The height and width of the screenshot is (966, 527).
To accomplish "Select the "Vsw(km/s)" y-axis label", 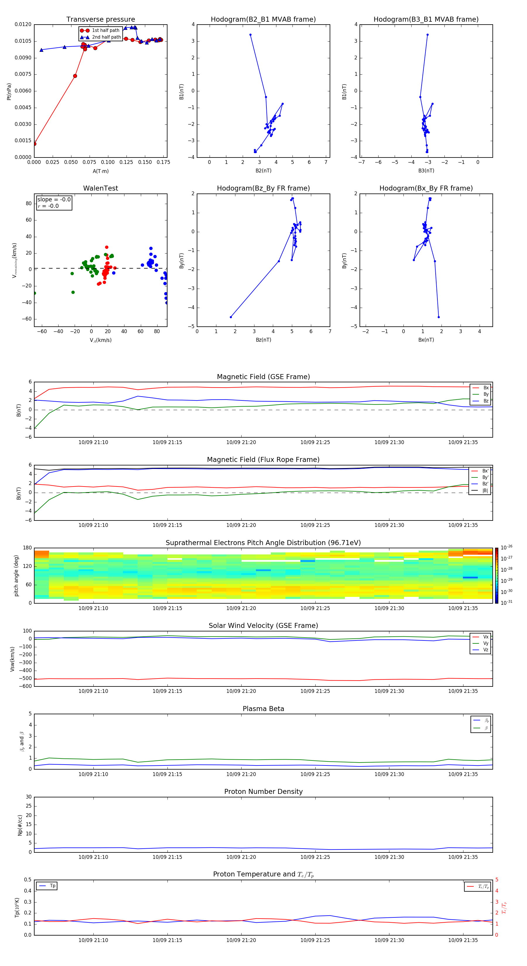I will [x=12, y=659].
